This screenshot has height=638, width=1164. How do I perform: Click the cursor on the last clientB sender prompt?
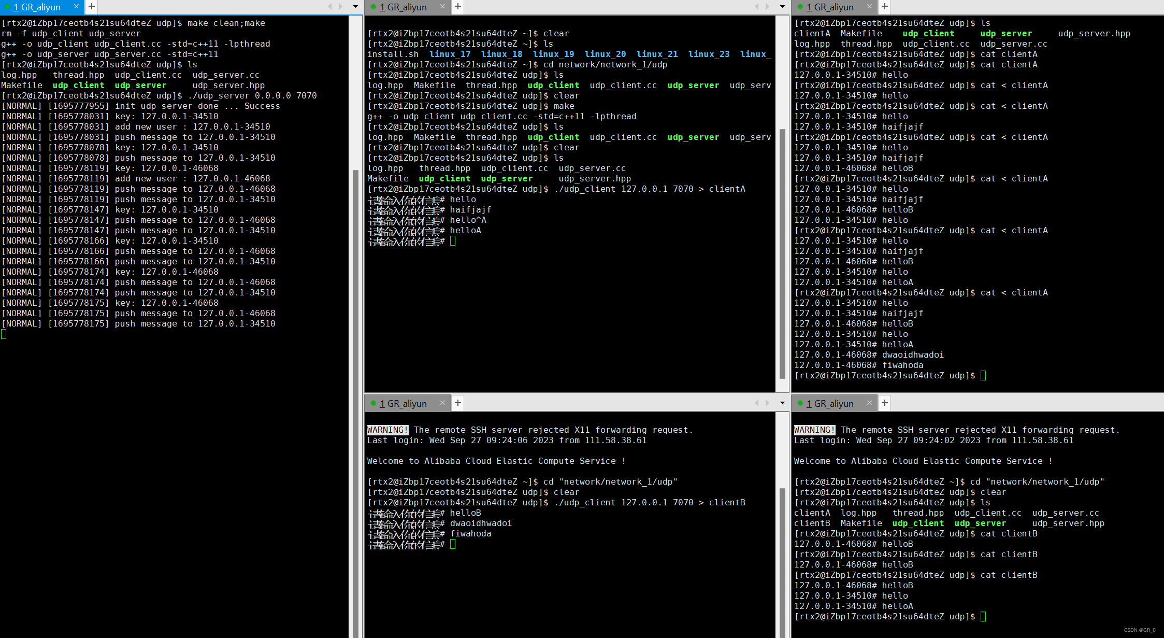click(453, 544)
